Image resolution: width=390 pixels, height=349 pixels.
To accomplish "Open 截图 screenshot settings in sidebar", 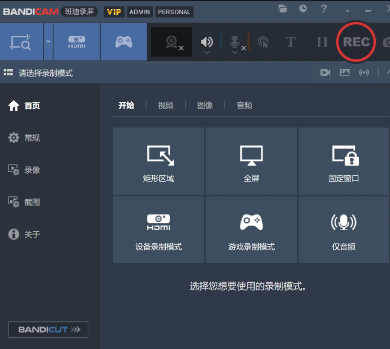I will click(24, 202).
